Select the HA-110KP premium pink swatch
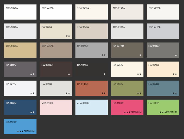This screenshot has width=184, height=139. pos(127,107)
